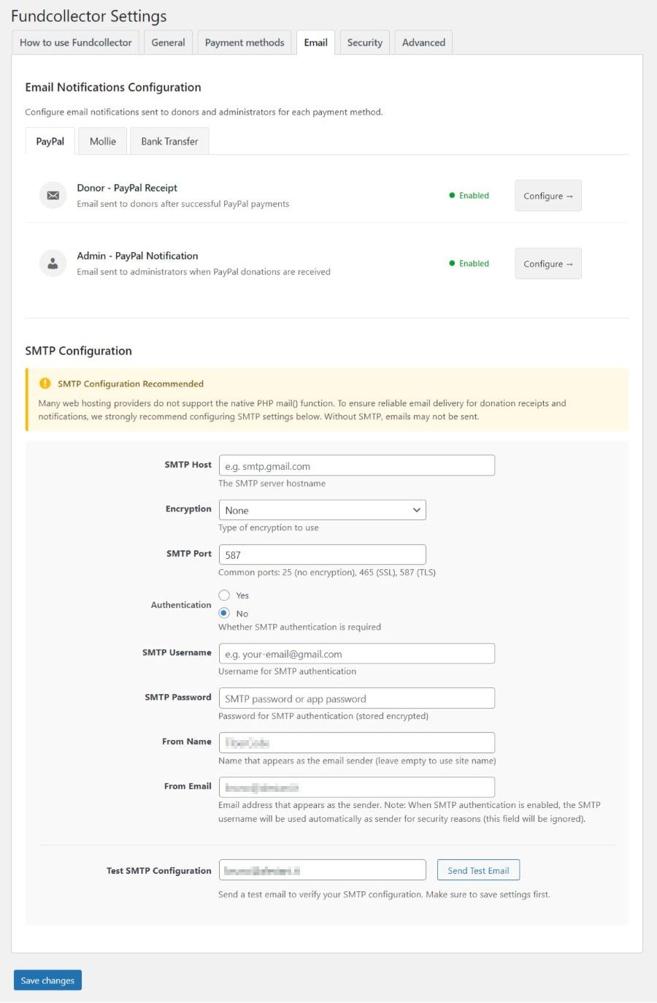Select Yes for SMTP Authentication
Image resolution: width=657 pixels, height=1003 pixels.
(224, 595)
